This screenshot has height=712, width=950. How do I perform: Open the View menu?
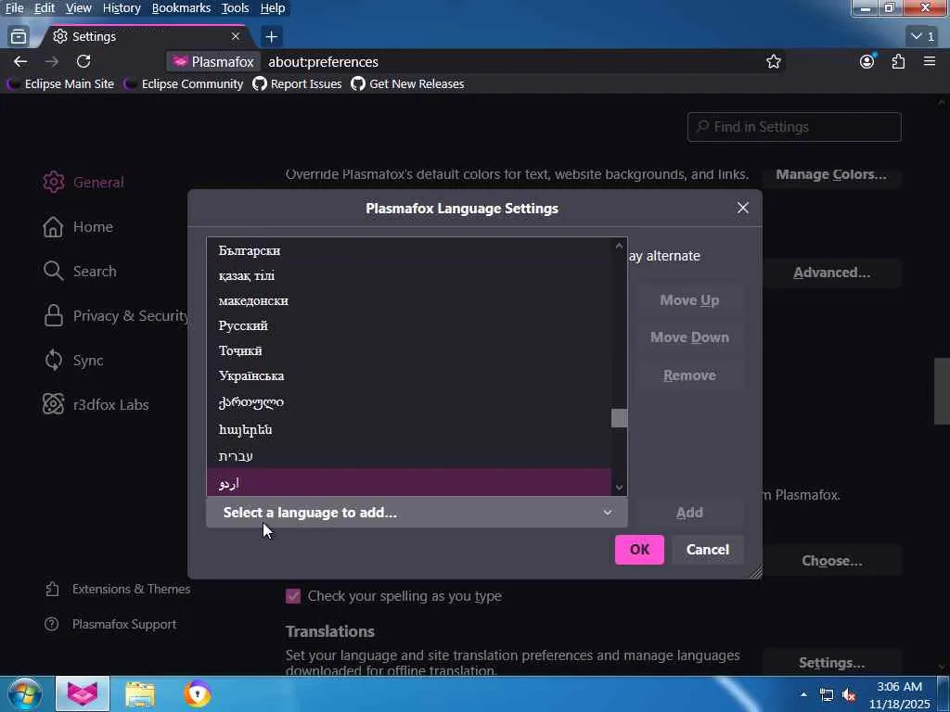click(78, 8)
